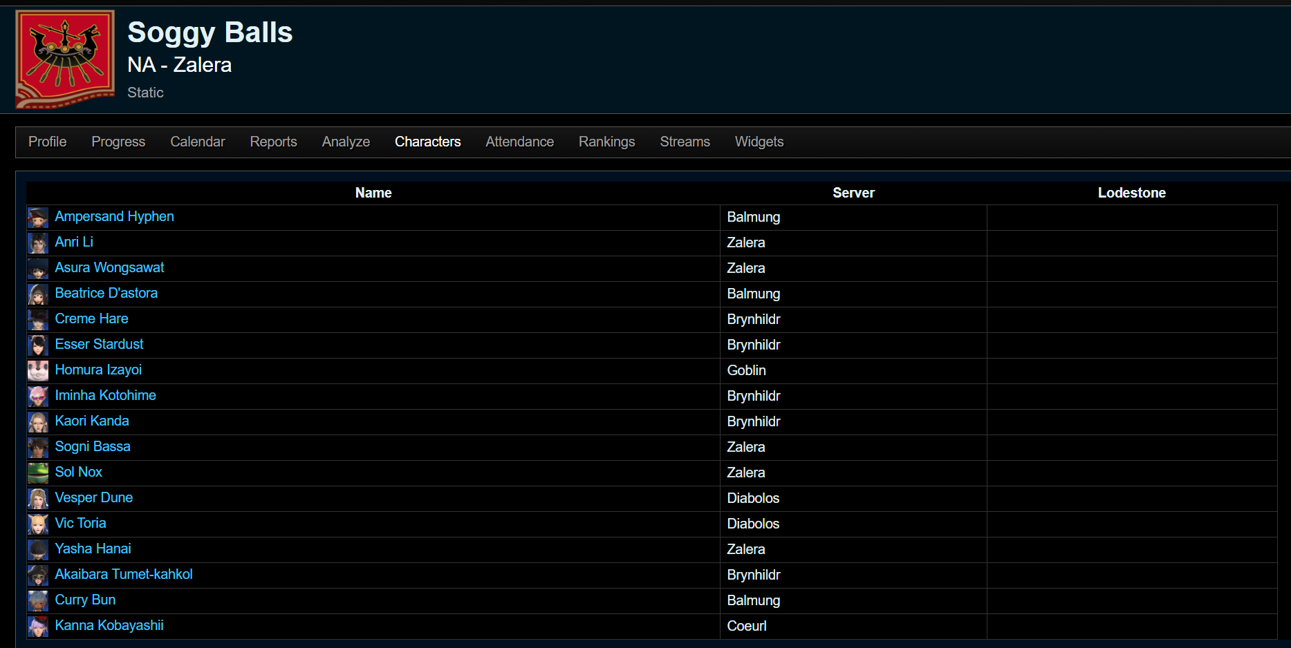Open Sogni Bassa's character page
This screenshot has height=648, width=1291.
[93, 446]
